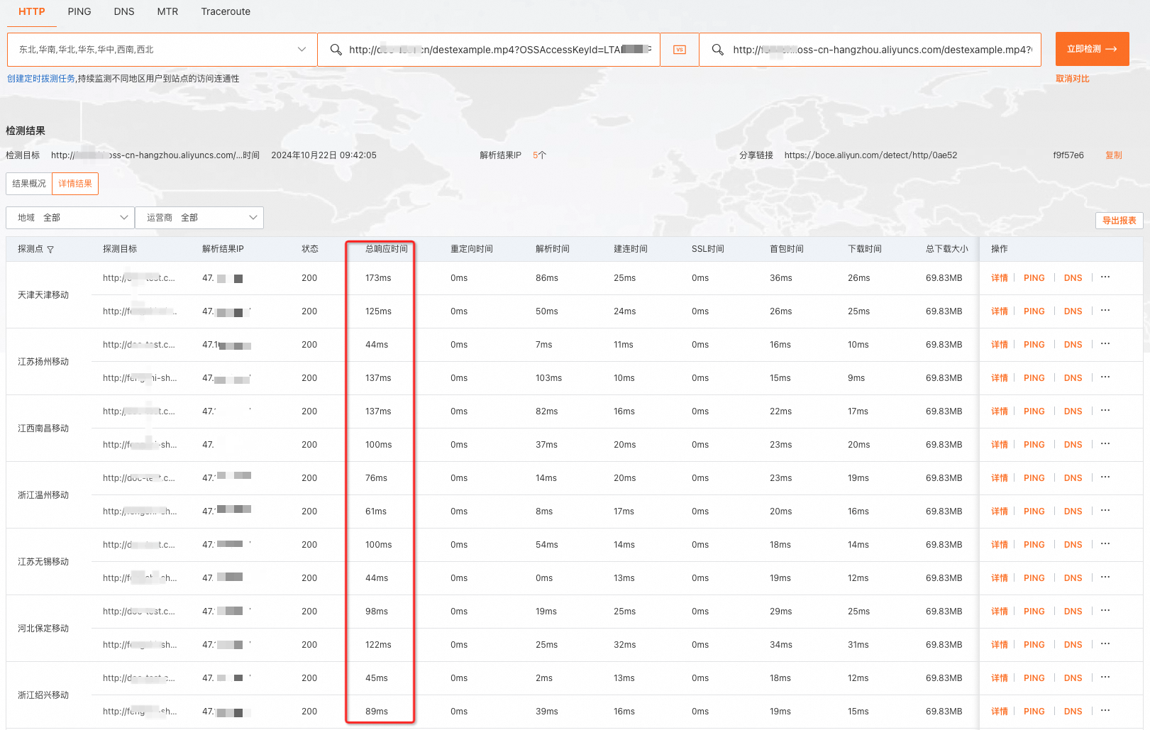Open more options for 江西南昌移动 100ms row
1150x730 pixels.
point(1105,444)
